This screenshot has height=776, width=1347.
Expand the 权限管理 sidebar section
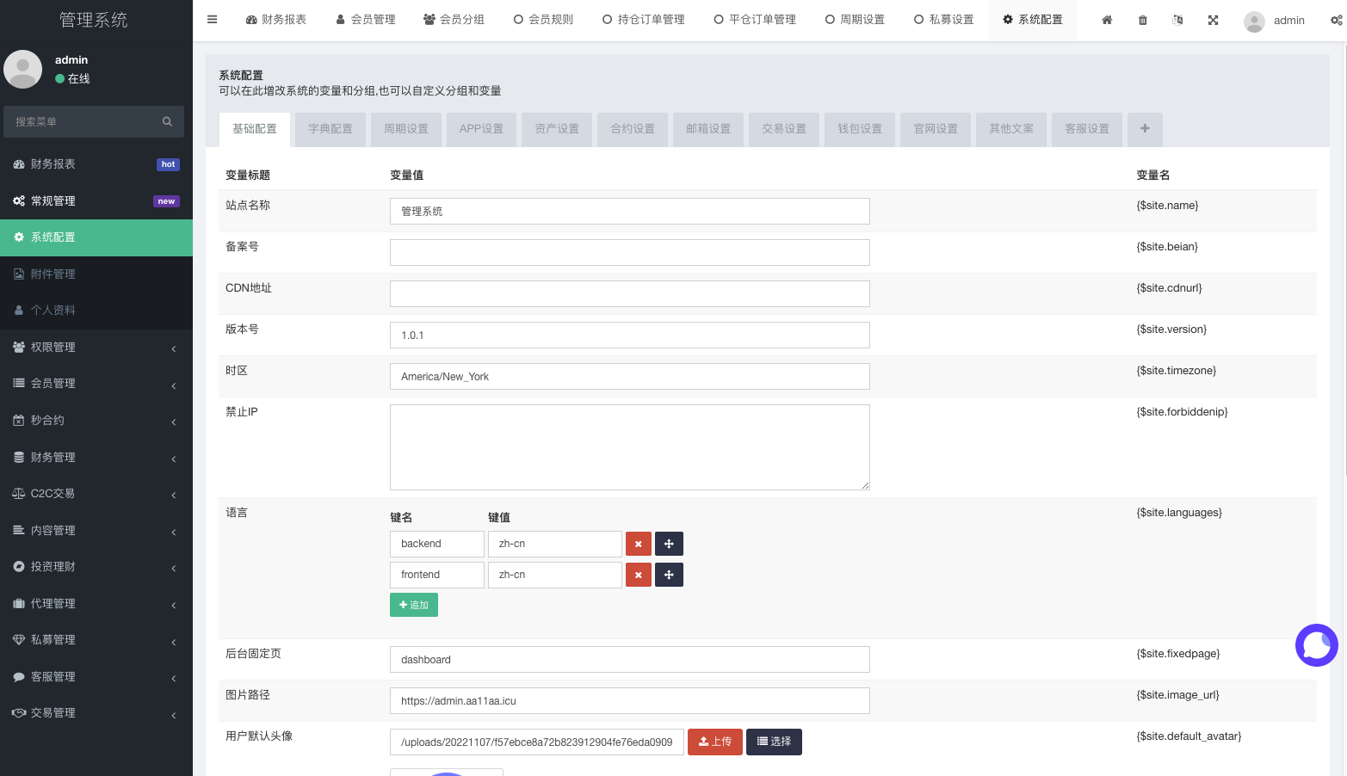(52, 347)
